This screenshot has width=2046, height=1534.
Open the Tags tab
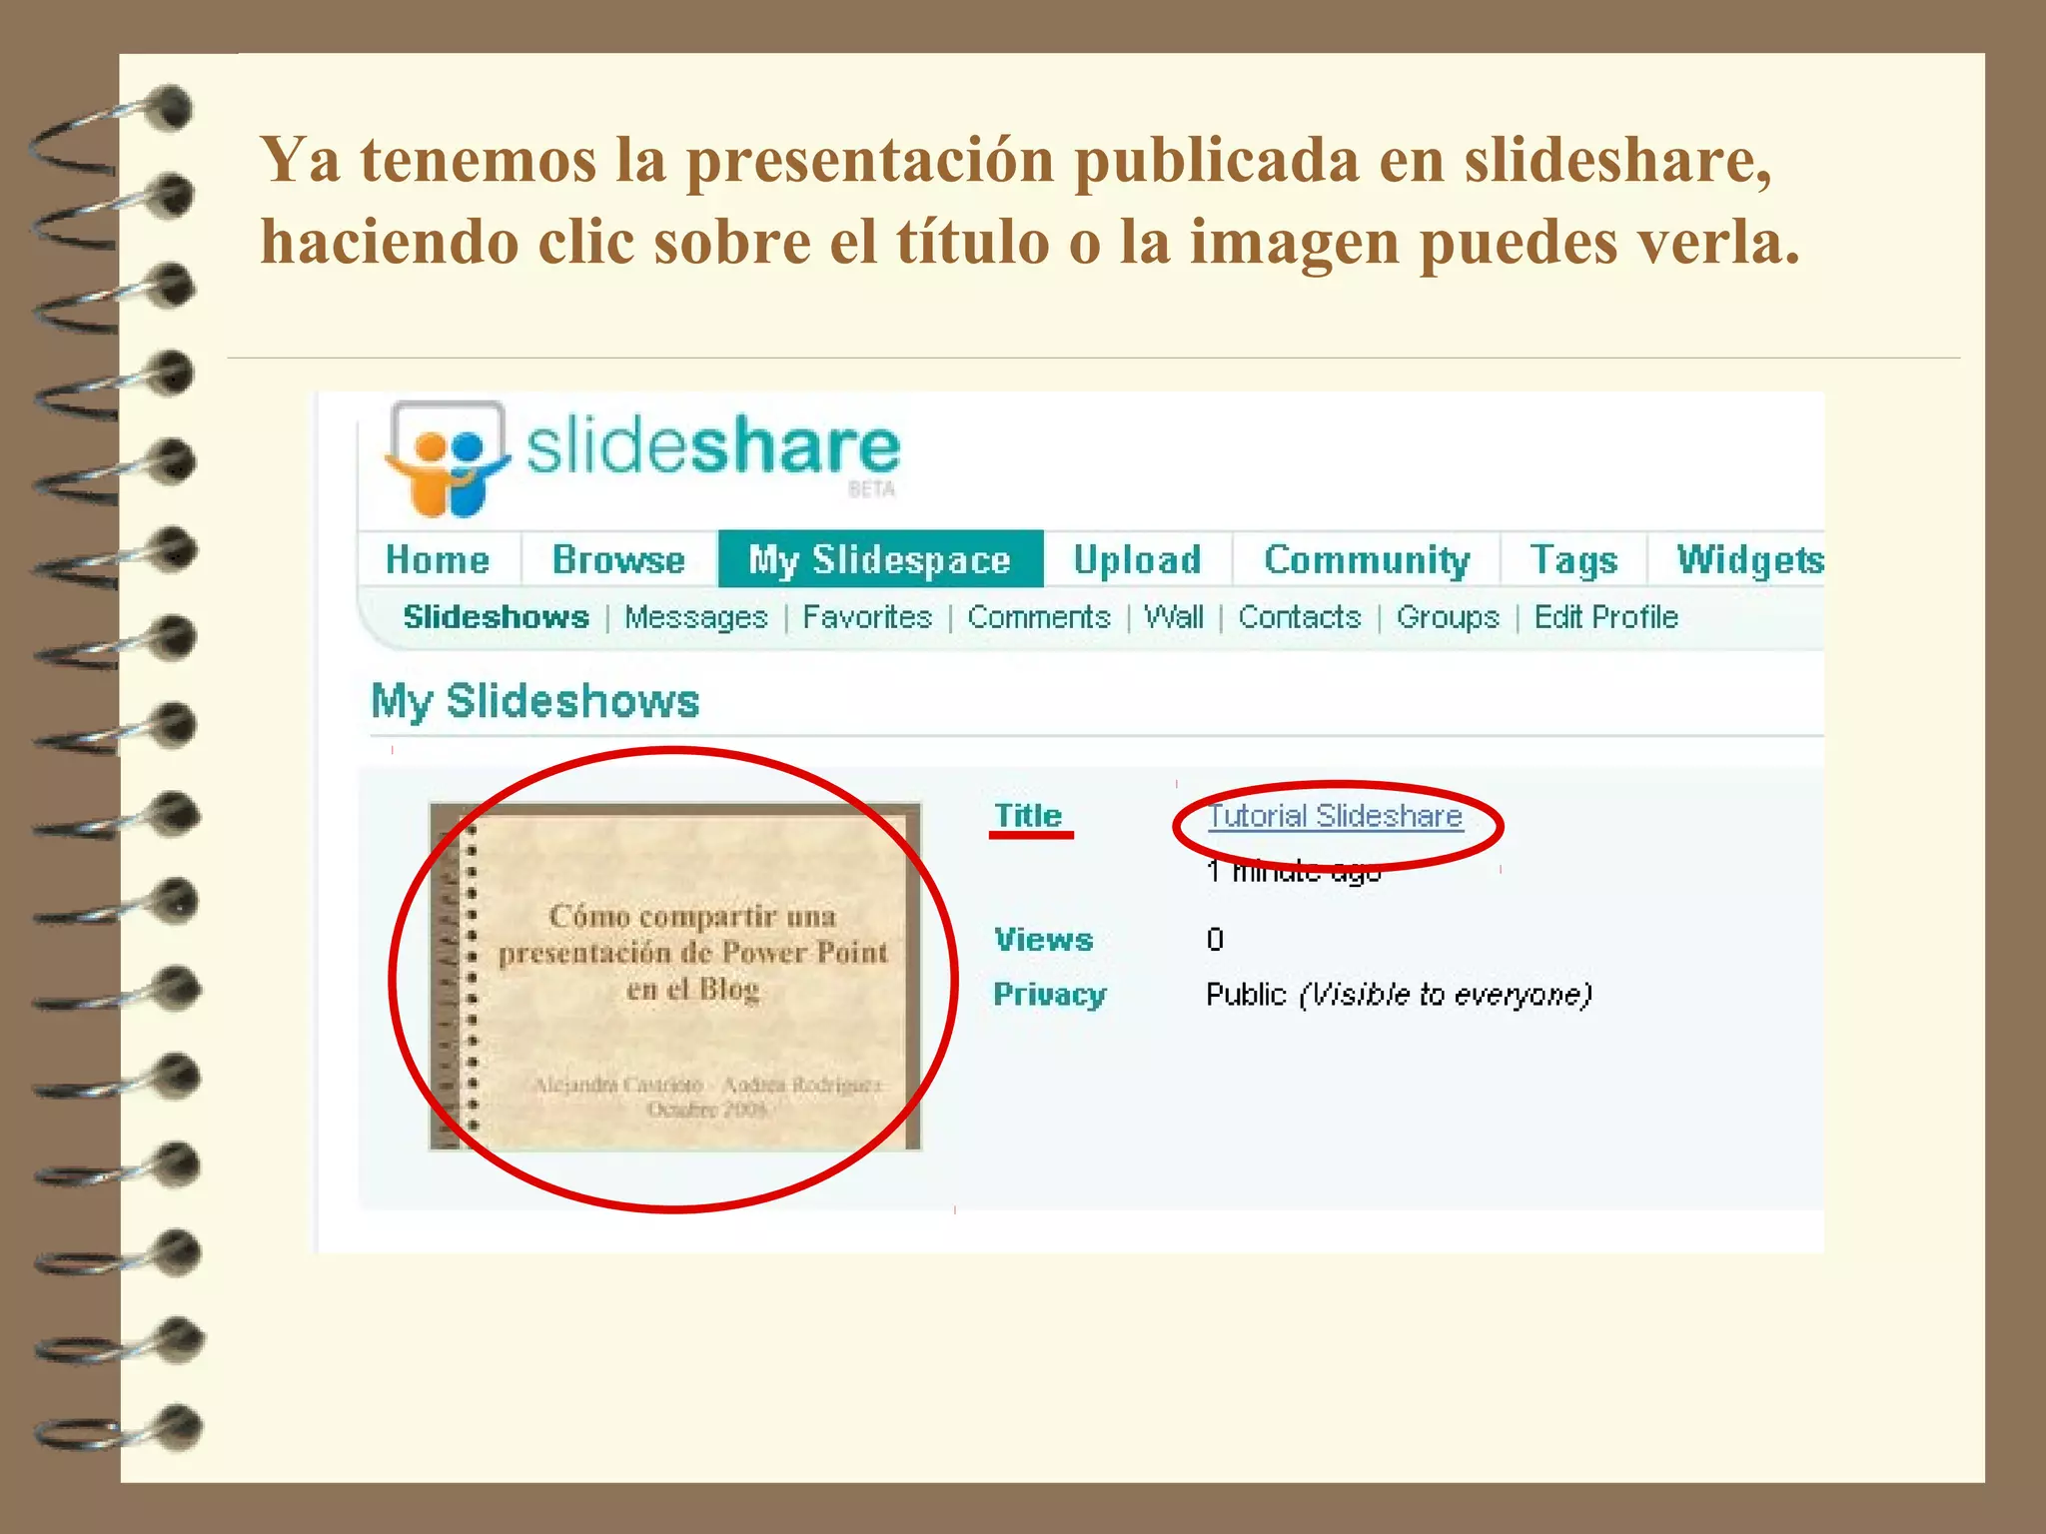click(1573, 559)
